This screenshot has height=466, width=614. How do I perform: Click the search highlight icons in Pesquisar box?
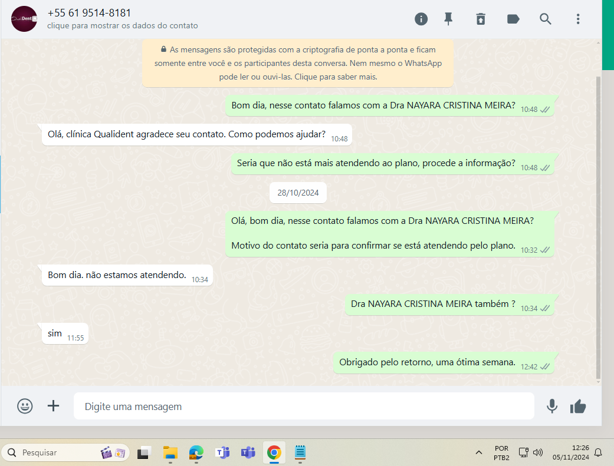113,452
